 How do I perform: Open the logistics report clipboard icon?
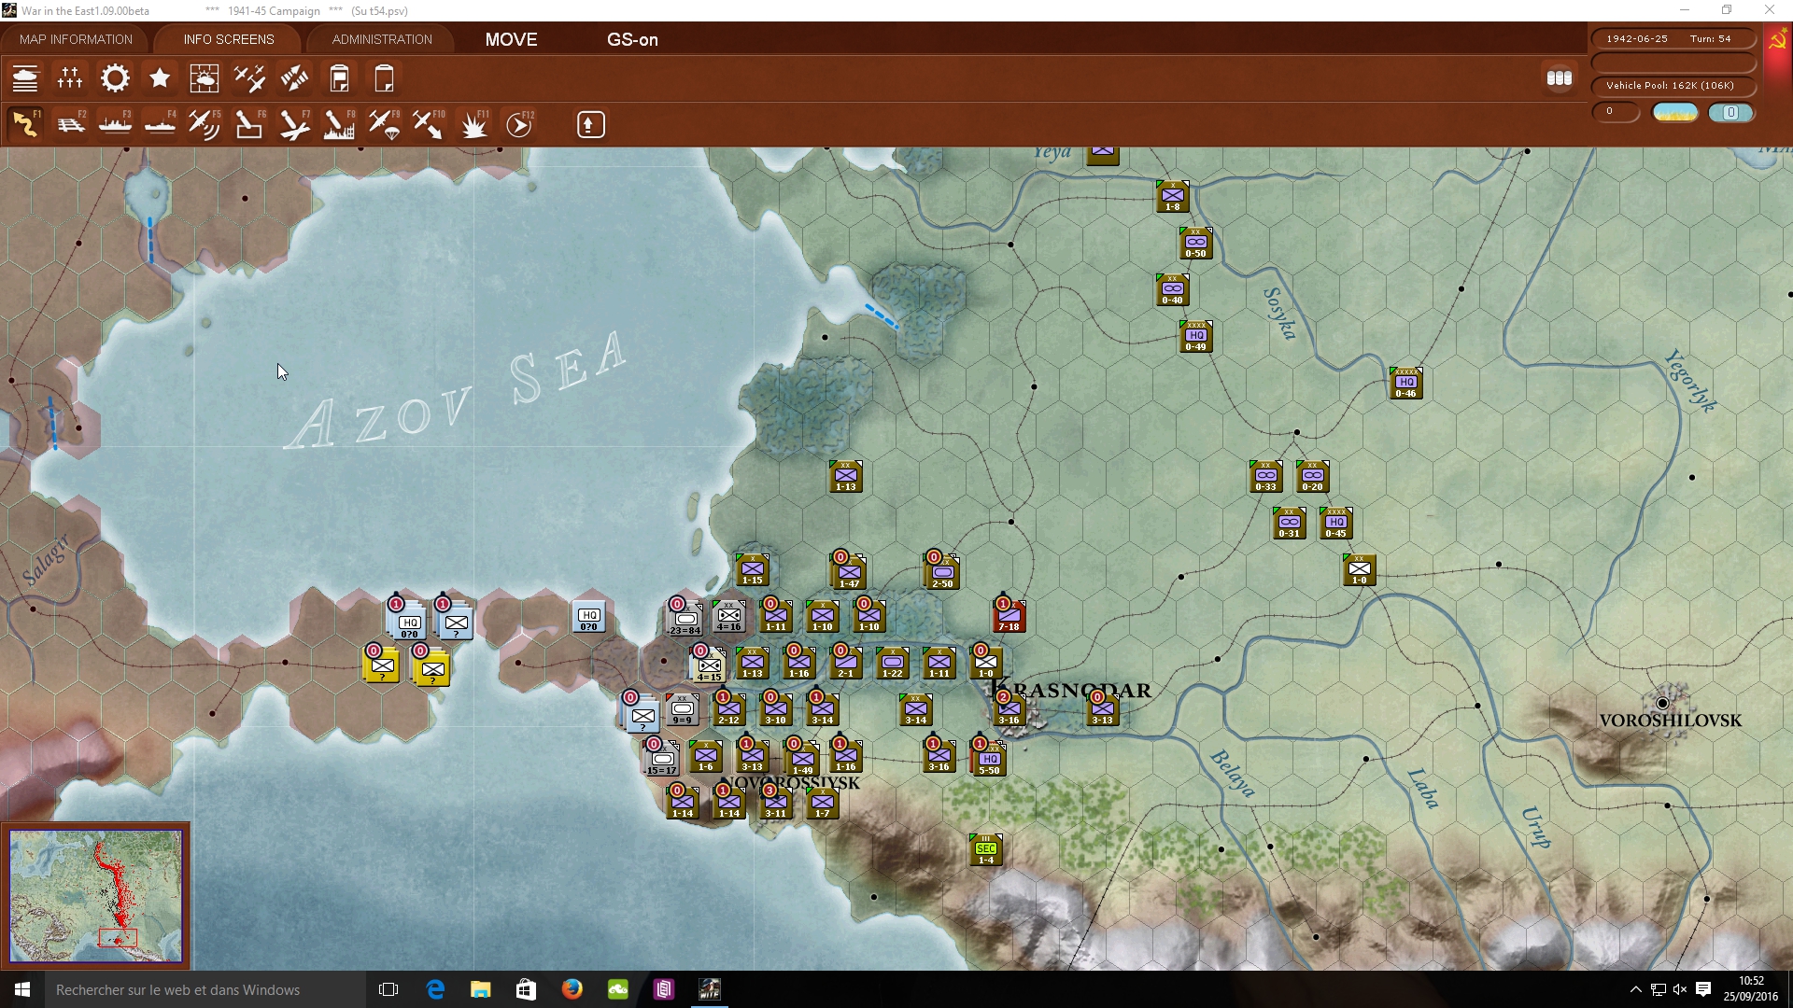pyautogui.click(x=339, y=78)
